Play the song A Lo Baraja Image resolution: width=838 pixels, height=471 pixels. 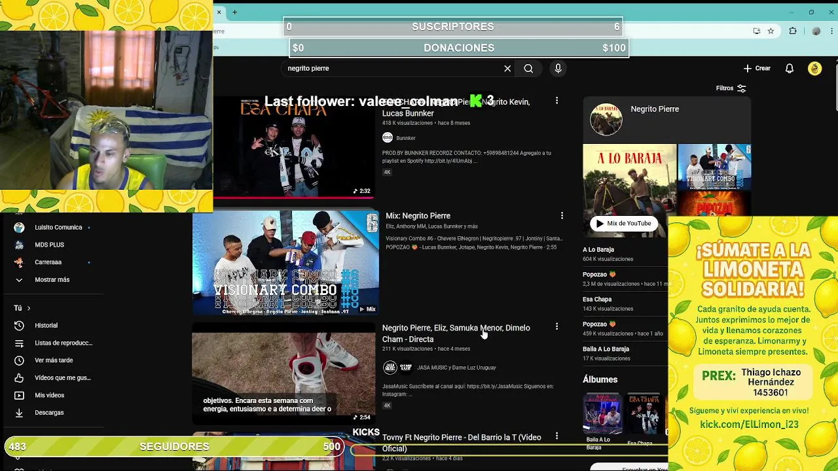(x=598, y=250)
